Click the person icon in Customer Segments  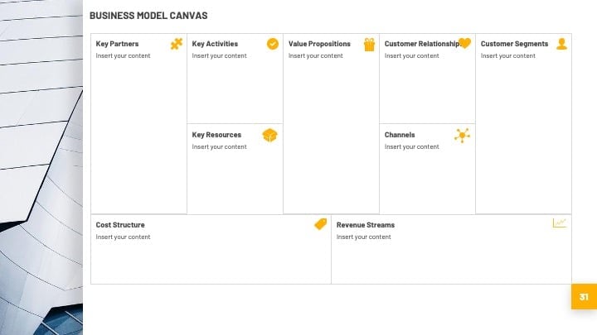tap(561, 44)
